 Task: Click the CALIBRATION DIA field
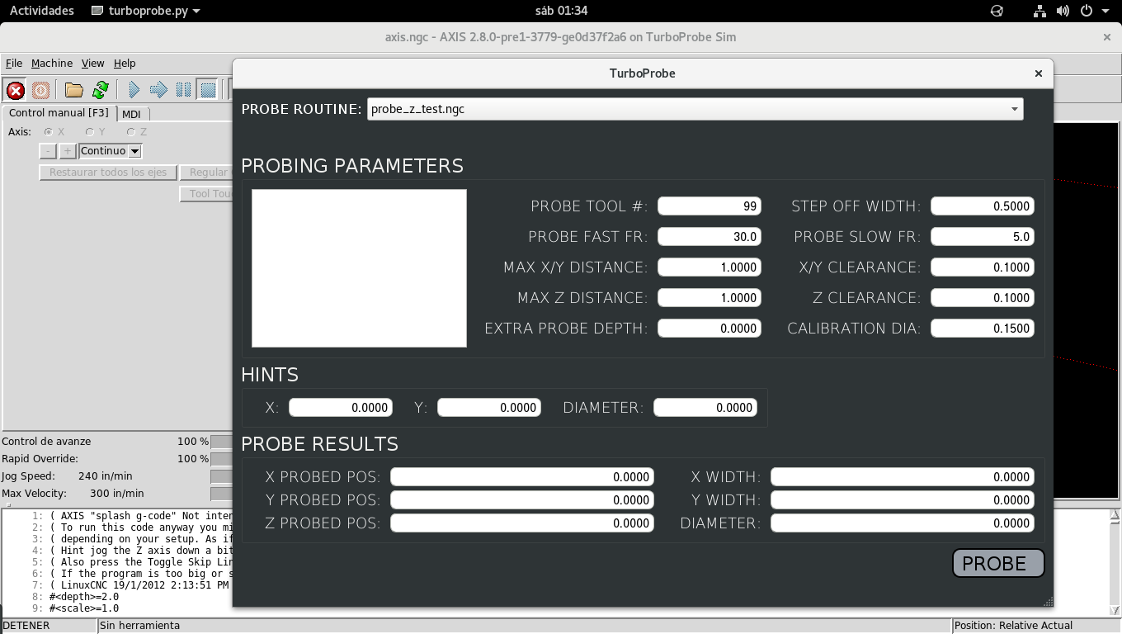coord(983,329)
